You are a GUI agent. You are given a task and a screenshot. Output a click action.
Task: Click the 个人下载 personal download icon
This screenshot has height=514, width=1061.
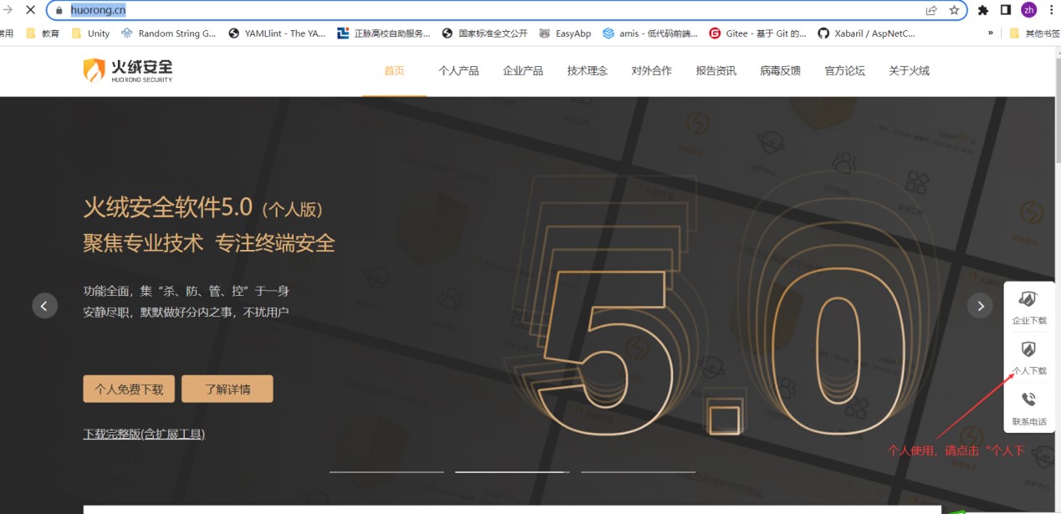[x=1028, y=349]
